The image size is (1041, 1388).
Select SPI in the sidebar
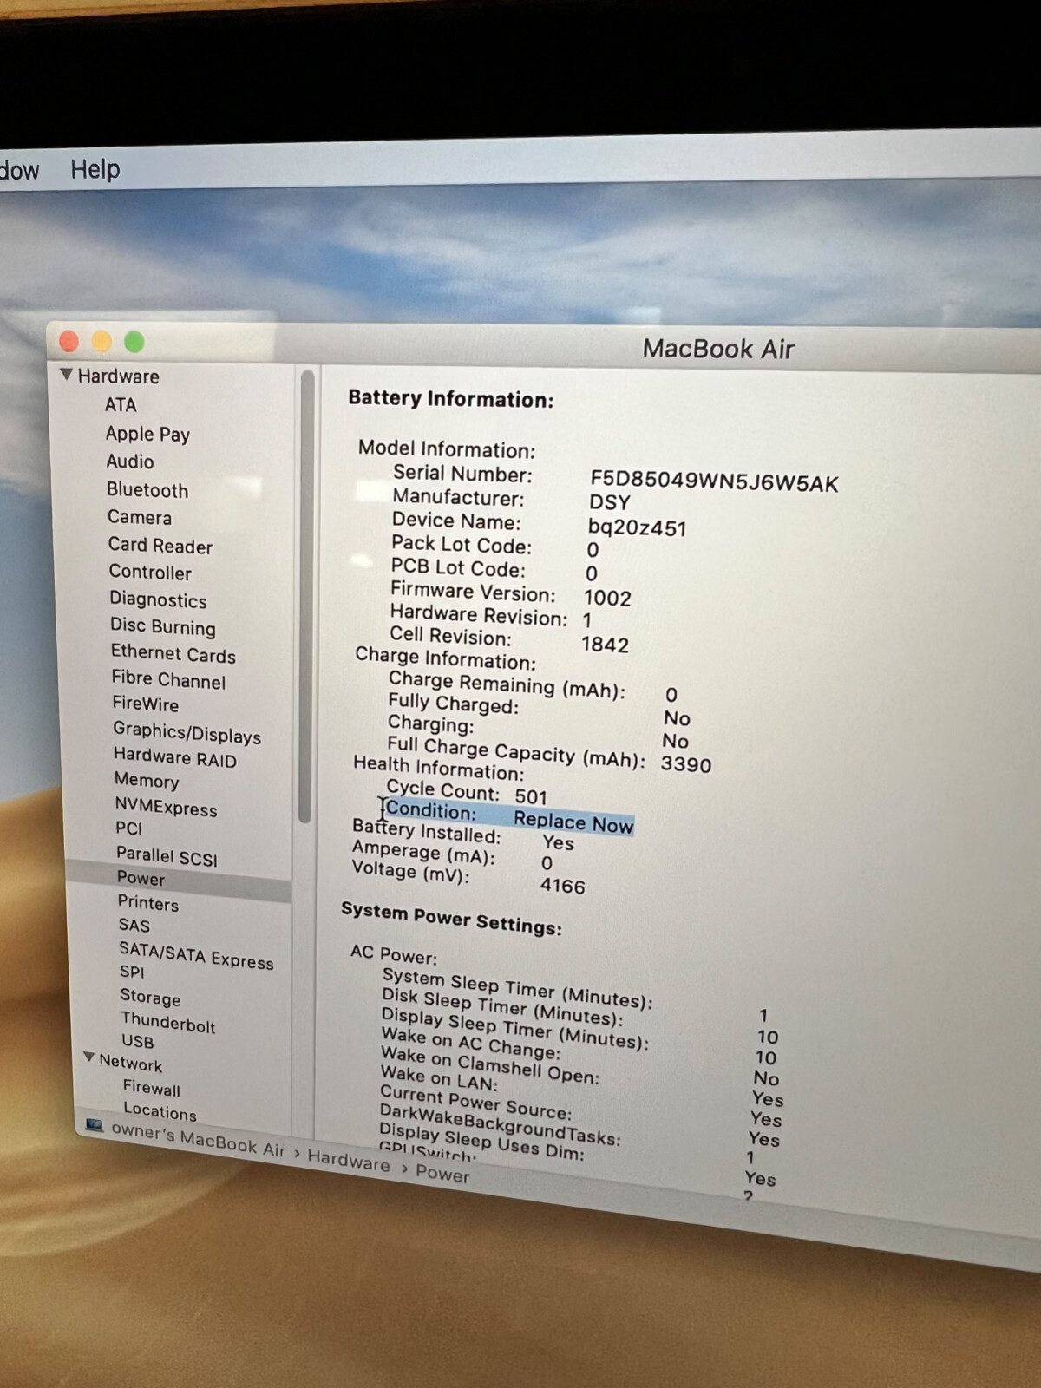[132, 972]
